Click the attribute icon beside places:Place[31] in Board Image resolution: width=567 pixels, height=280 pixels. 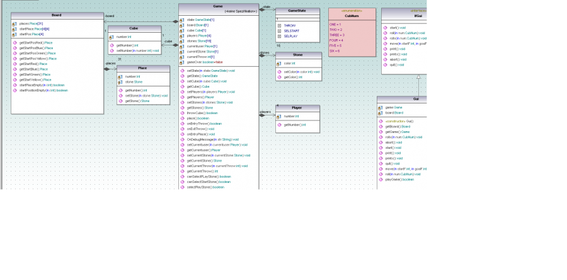click(x=14, y=24)
